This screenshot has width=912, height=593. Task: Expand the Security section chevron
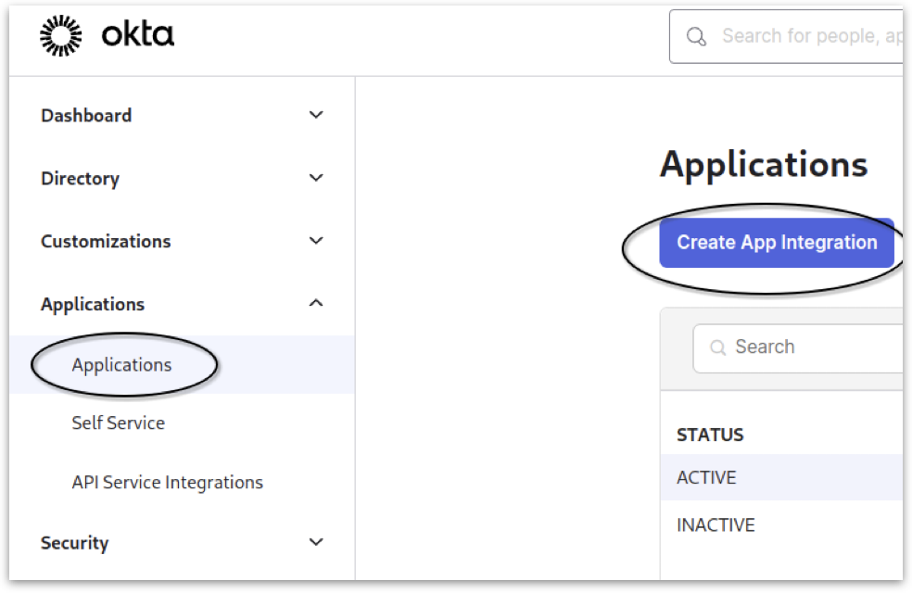click(316, 542)
